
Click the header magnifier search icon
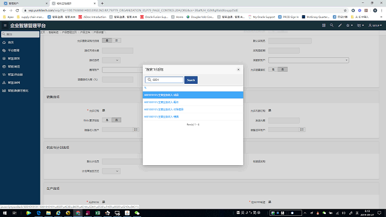click(x=332, y=25)
